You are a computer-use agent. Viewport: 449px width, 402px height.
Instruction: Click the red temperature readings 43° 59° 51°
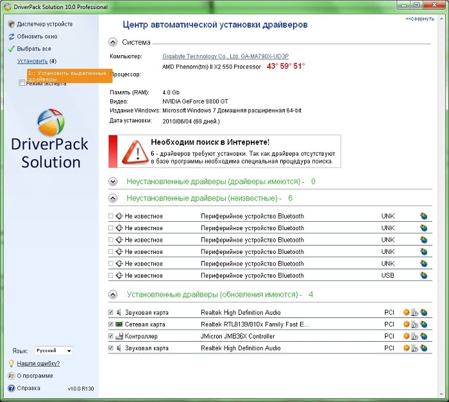pos(285,66)
